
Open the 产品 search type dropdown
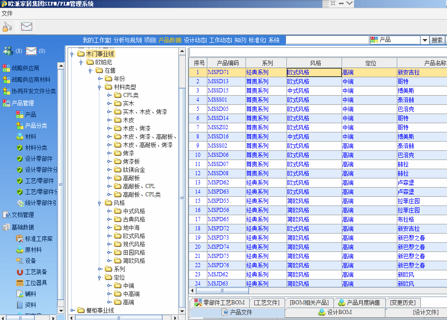point(424,40)
